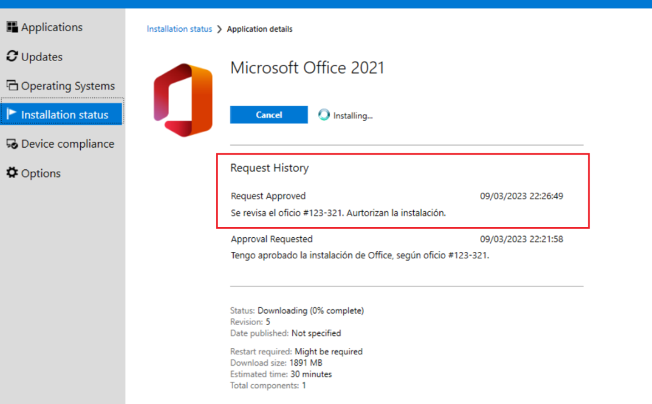Click Date published: Not specified
The width and height of the screenshot is (652, 404).
[285, 333]
